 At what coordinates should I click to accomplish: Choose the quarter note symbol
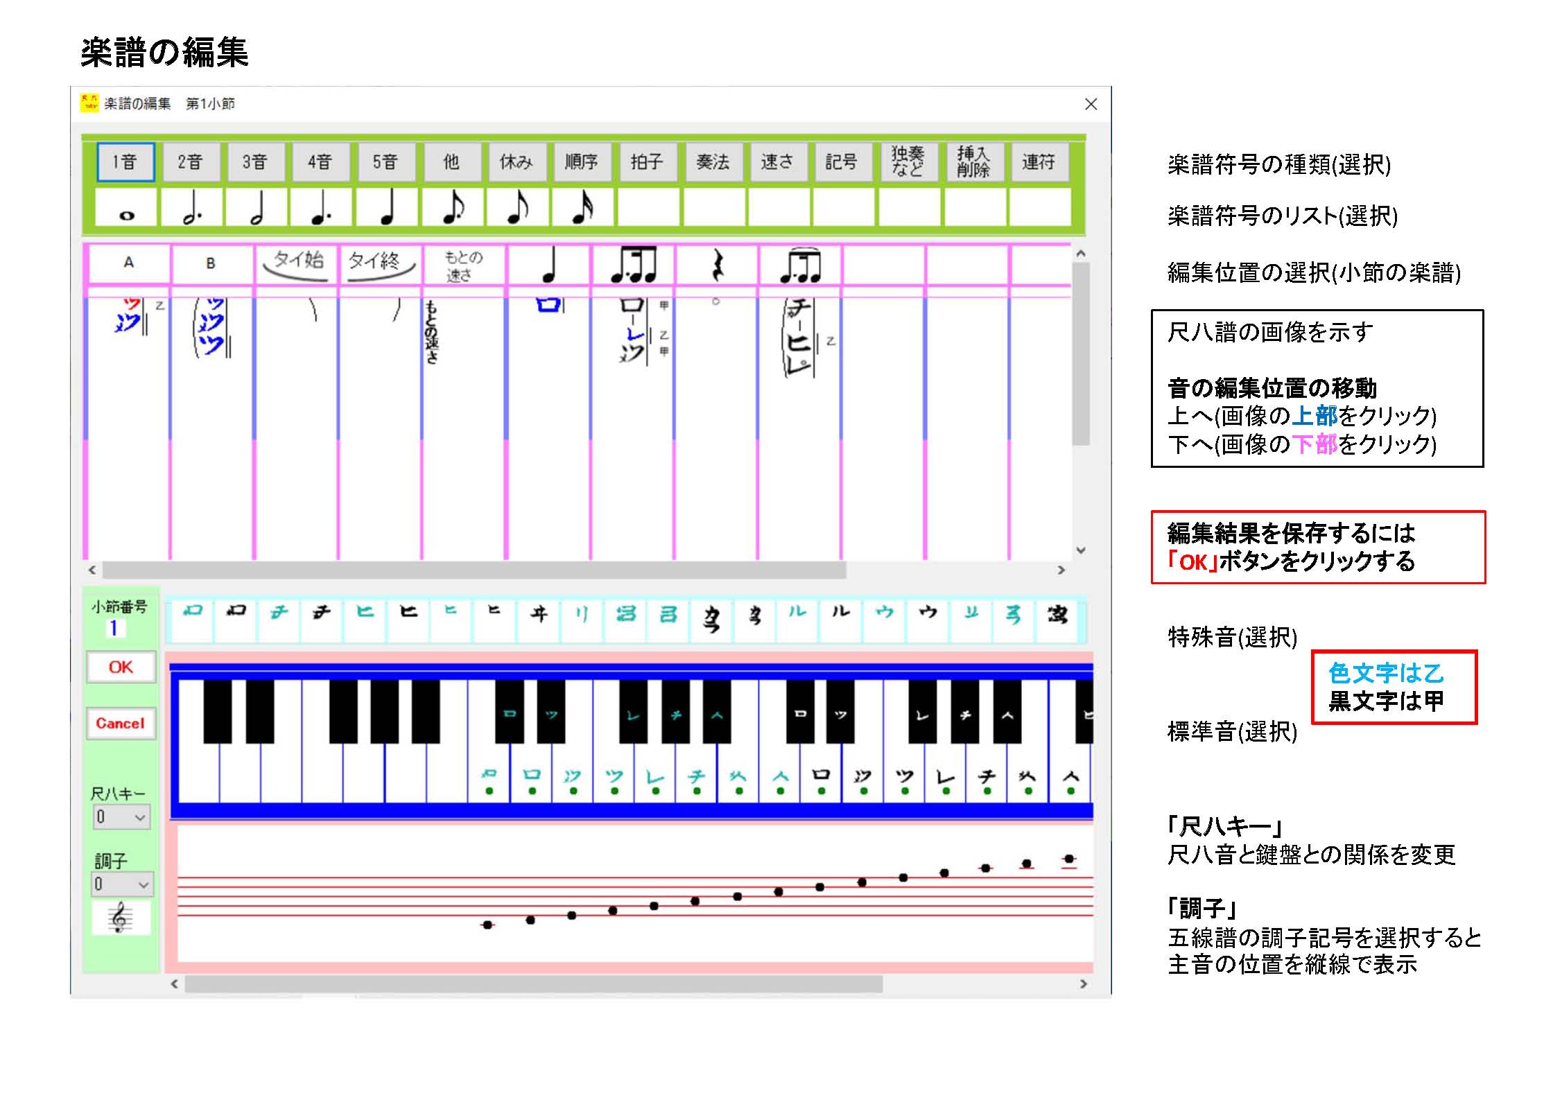pos(388,208)
